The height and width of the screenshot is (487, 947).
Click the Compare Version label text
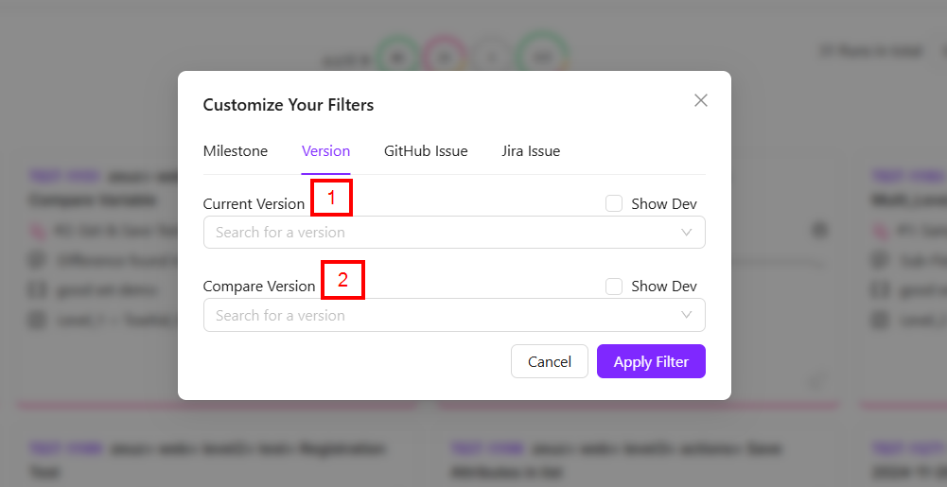[259, 287]
